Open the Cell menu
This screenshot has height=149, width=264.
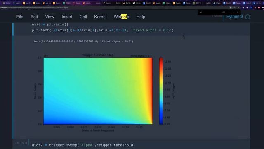[x=83, y=17]
